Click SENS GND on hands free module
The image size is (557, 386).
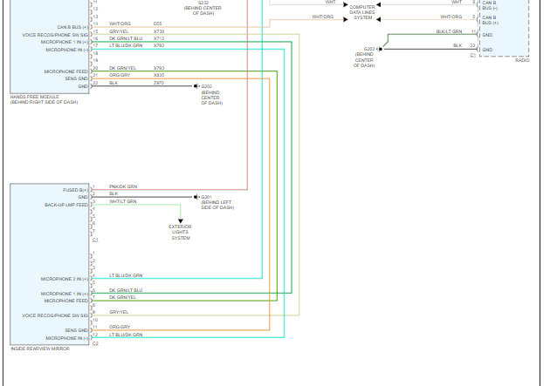click(x=76, y=78)
